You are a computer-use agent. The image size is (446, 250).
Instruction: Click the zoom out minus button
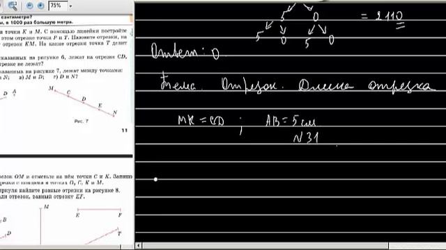point(29,6)
